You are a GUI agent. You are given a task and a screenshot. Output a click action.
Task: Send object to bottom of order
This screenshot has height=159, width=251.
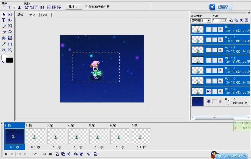pos(19,7)
